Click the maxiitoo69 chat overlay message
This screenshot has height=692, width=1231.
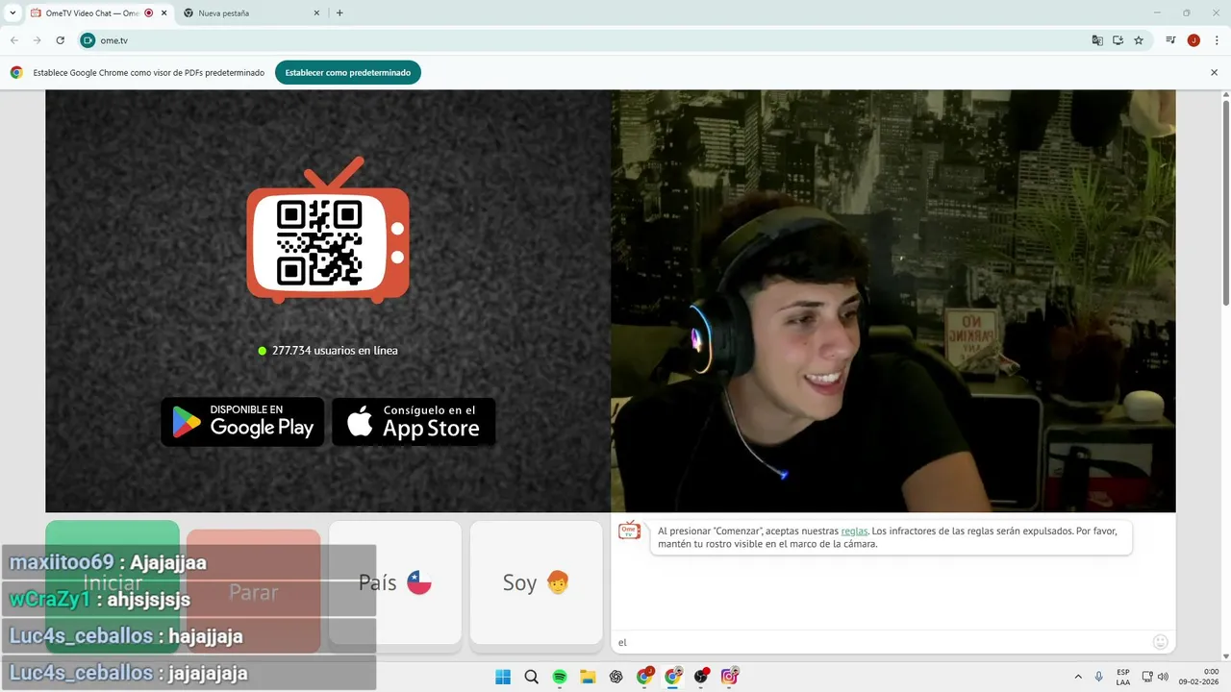pyautogui.click(x=189, y=562)
